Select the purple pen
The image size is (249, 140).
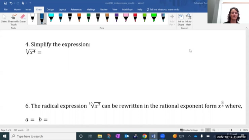(x=117, y=17)
